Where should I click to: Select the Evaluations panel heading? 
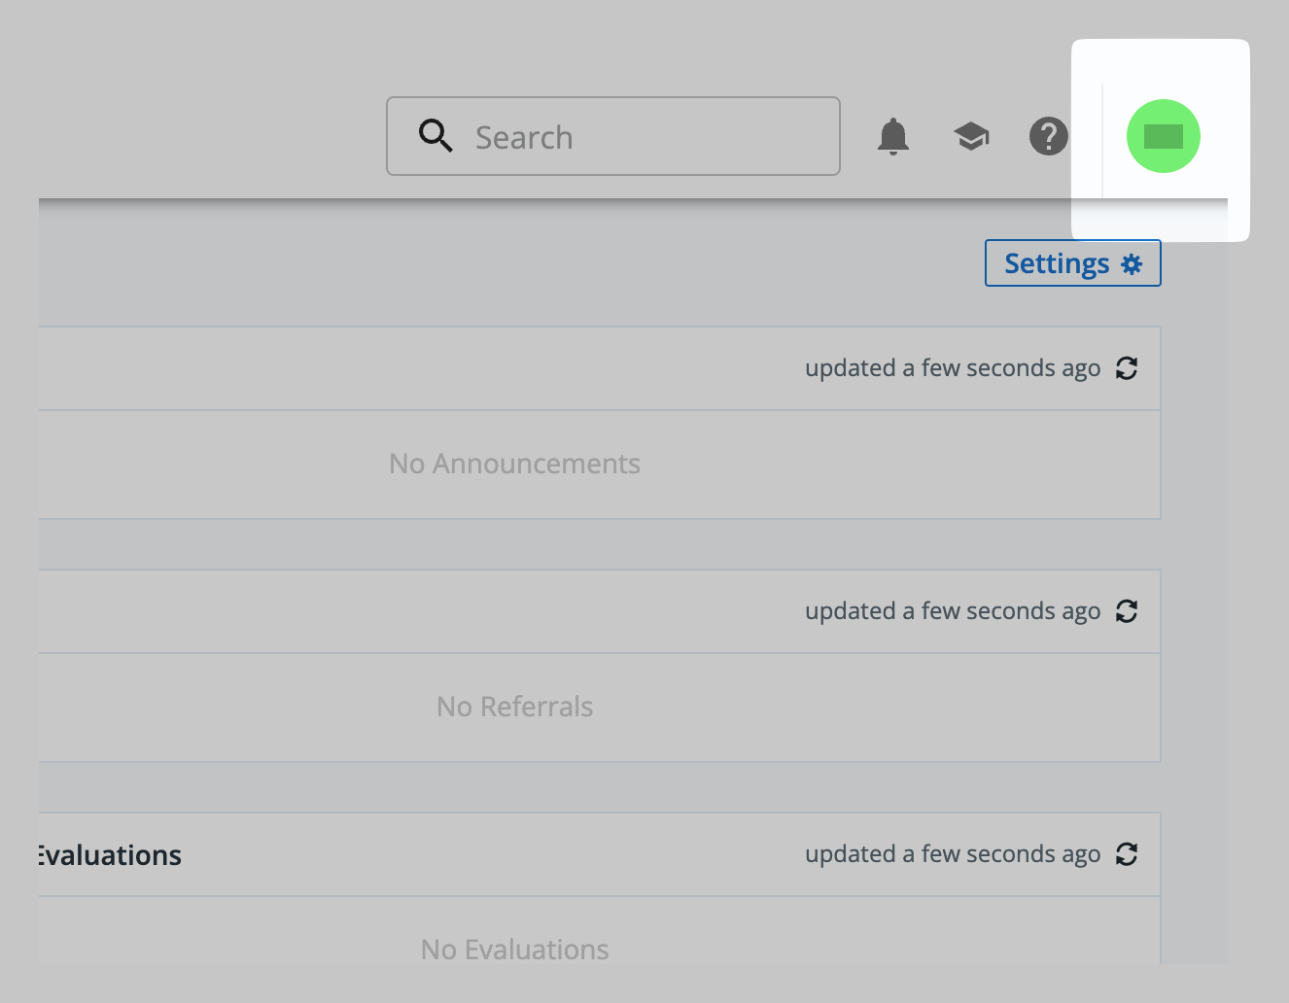[109, 855]
